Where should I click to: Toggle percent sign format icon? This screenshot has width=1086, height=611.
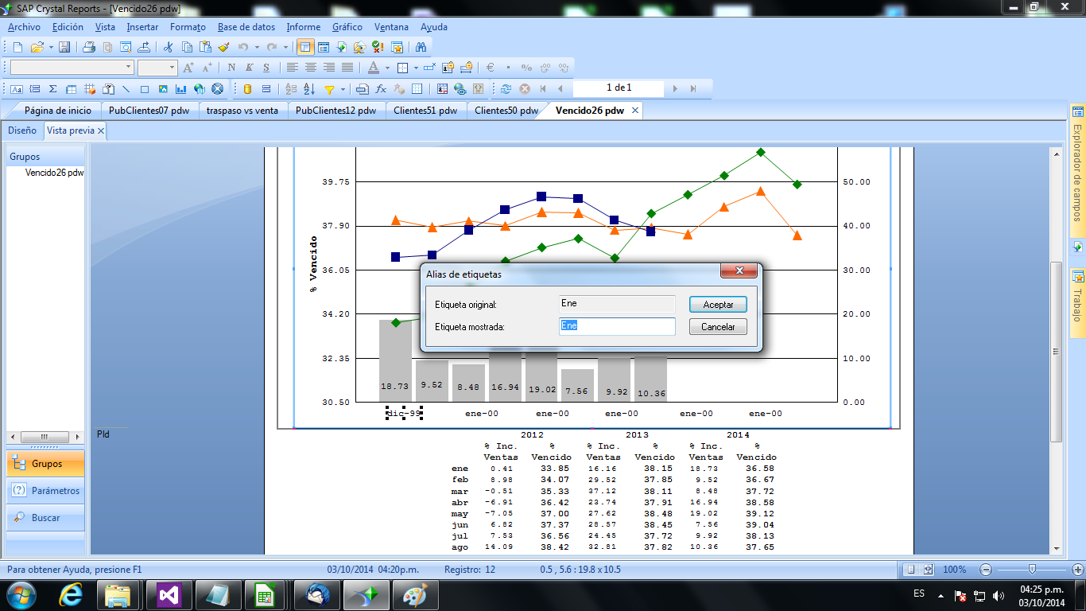coord(526,68)
